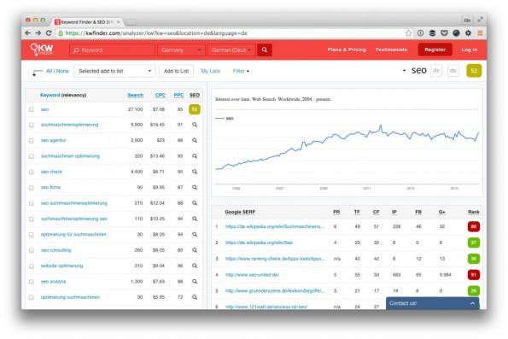The height and width of the screenshot is (339, 508).
Task: Click the red search magnifier button
Action: 265,50
